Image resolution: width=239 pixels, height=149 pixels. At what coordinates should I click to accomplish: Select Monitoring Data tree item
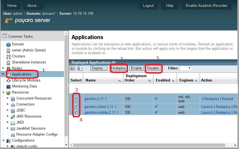pos(24,86)
